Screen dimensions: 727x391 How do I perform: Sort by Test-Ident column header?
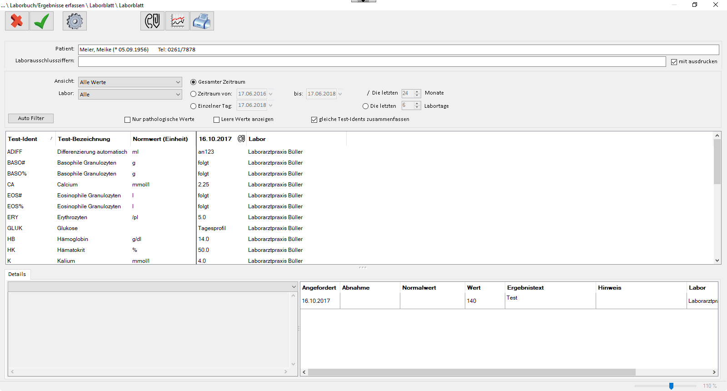(x=30, y=139)
